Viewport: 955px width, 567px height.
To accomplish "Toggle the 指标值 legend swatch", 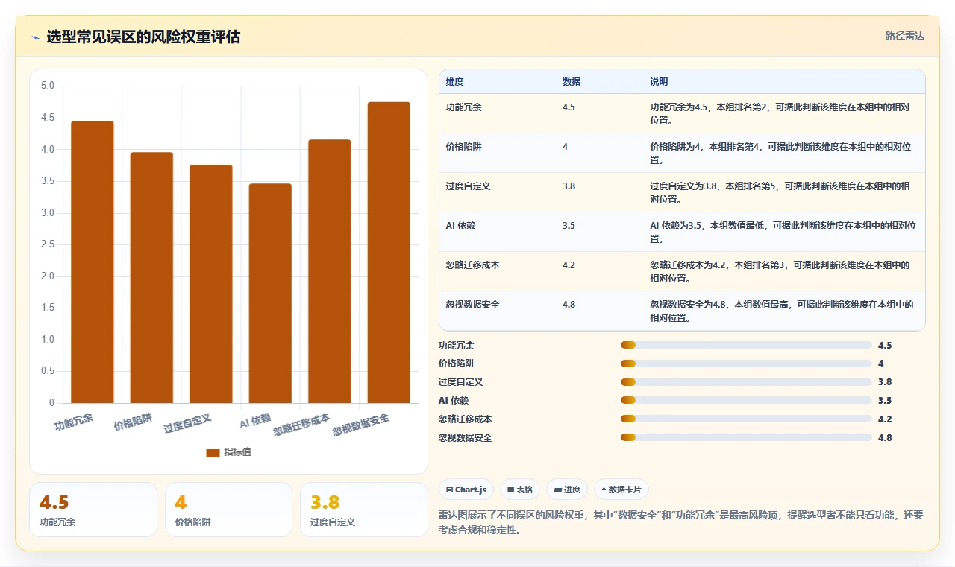I will [213, 452].
